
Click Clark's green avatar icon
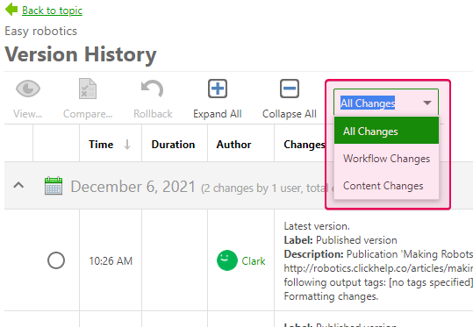[226, 260]
